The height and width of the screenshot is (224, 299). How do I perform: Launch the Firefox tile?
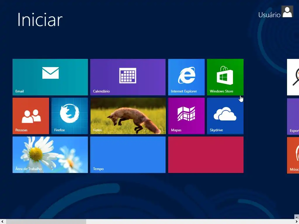(x=69, y=116)
